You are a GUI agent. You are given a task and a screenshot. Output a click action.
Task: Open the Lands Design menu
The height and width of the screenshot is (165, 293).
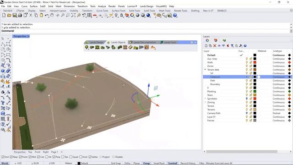(146, 6)
